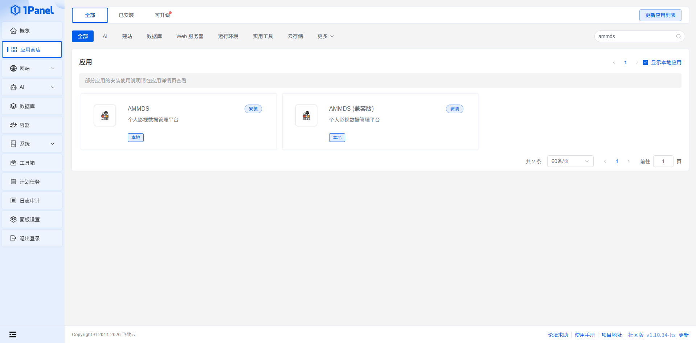Viewport: 696px width, 343px height.
Task: Open 工具箱 toolbox icon
Action: (x=13, y=163)
